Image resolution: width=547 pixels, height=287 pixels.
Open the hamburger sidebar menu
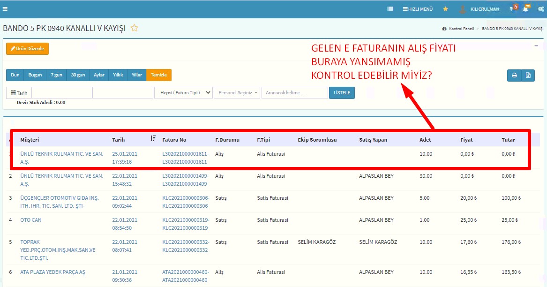pyautogui.click(x=5, y=9)
